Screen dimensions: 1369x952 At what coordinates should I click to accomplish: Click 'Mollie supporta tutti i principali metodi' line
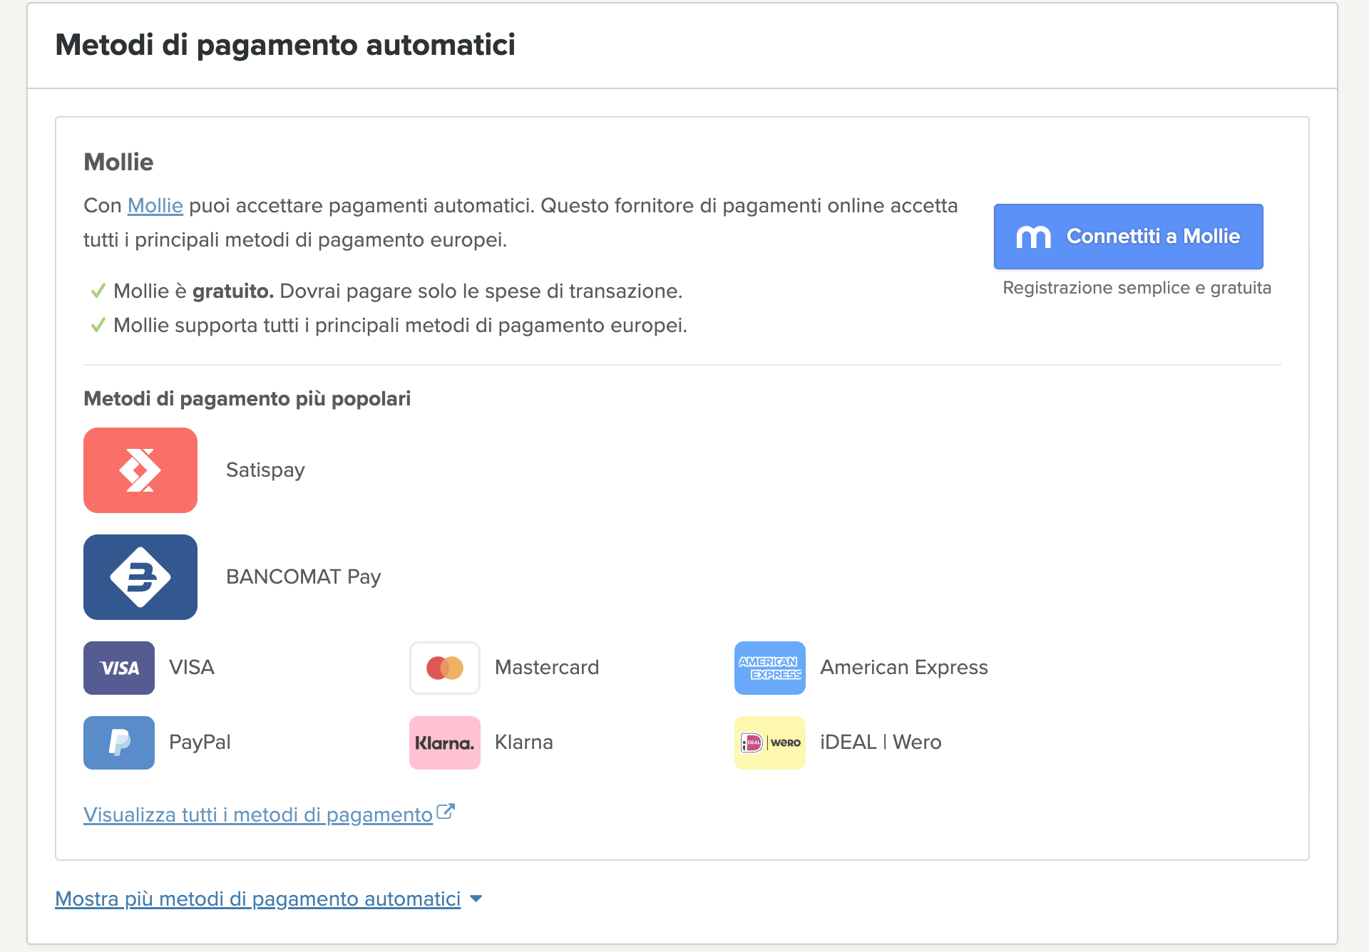click(401, 325)
